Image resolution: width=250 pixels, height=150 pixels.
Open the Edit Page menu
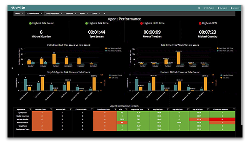209,8
